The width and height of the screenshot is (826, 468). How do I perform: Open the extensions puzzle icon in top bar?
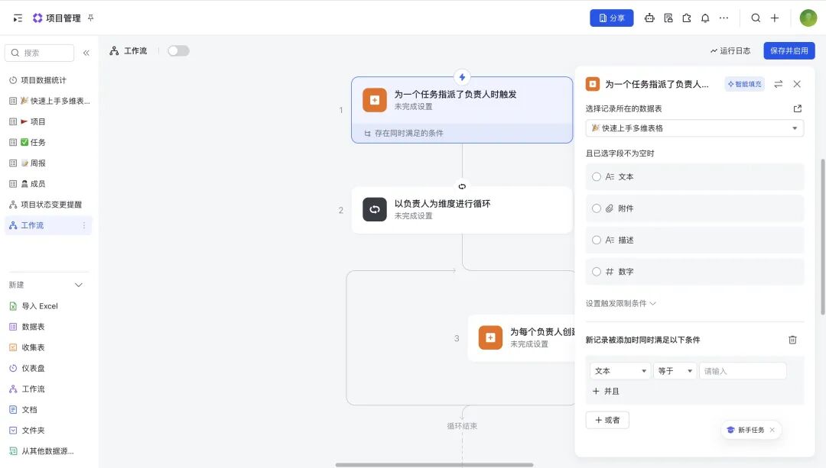click(x=686, y=18)
